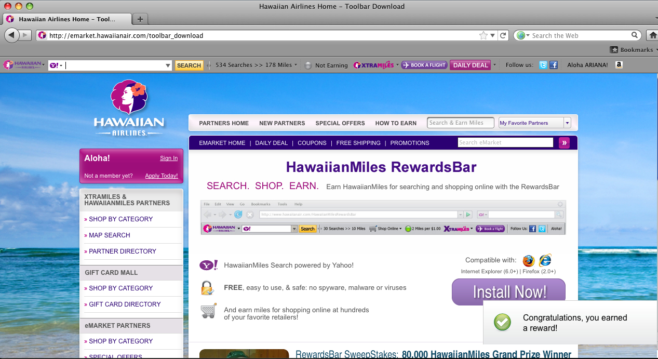658x359 pixels.
Task: Open SHOP BY CATEGORY under XtraMiles partners
Action: click(121, 219)
